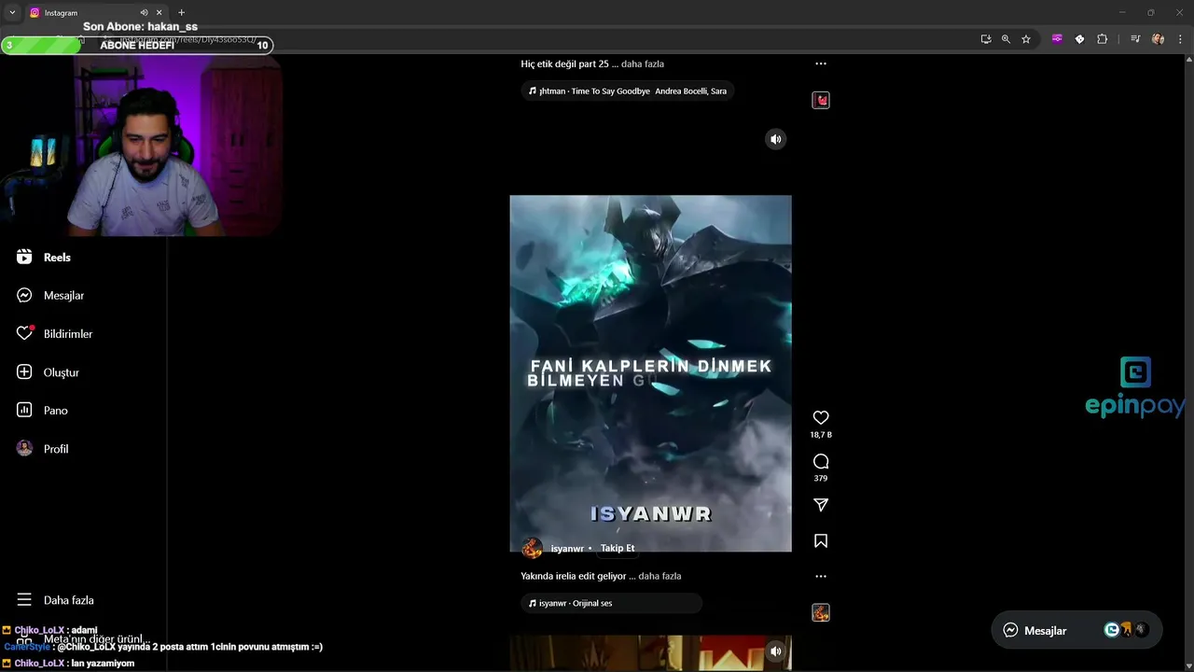
Task: Save the isyanwr reel with the bookmark
Action: [821, 541]
